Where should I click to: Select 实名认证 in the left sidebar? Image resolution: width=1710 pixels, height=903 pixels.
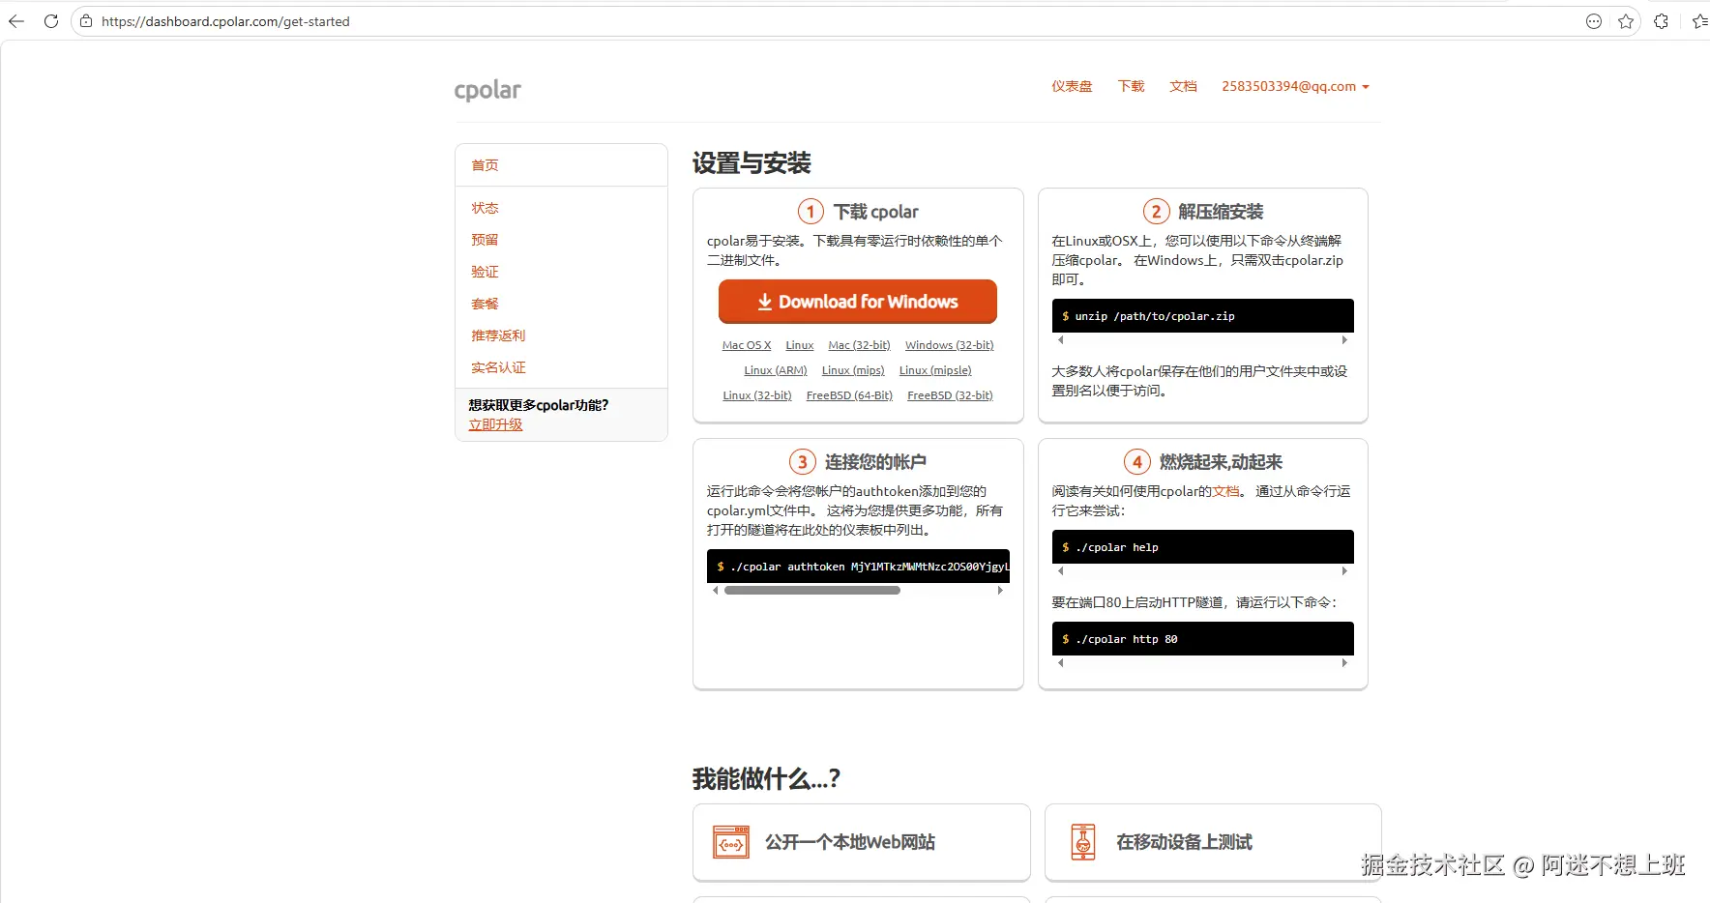pos(498,367)
